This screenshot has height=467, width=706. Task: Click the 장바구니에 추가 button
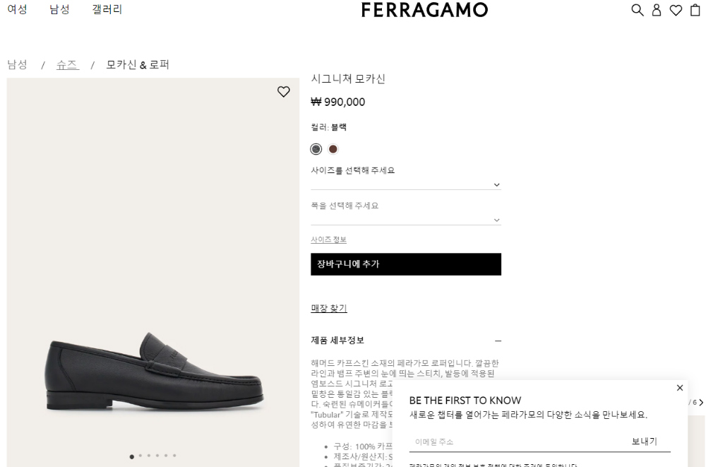click(406, 264)
